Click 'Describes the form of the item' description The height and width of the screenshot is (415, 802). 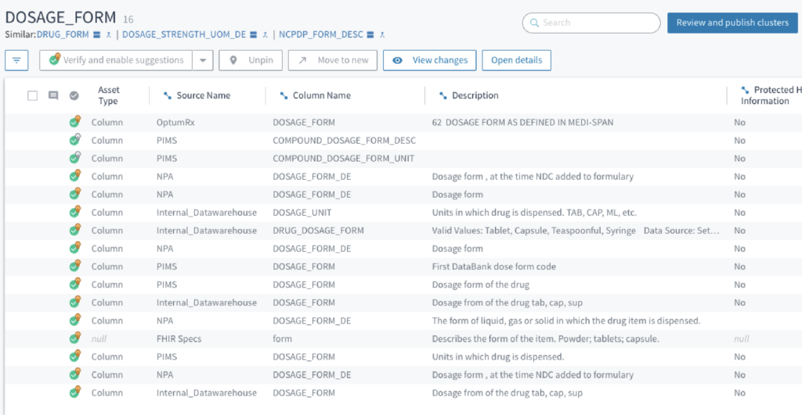point(546,338)
